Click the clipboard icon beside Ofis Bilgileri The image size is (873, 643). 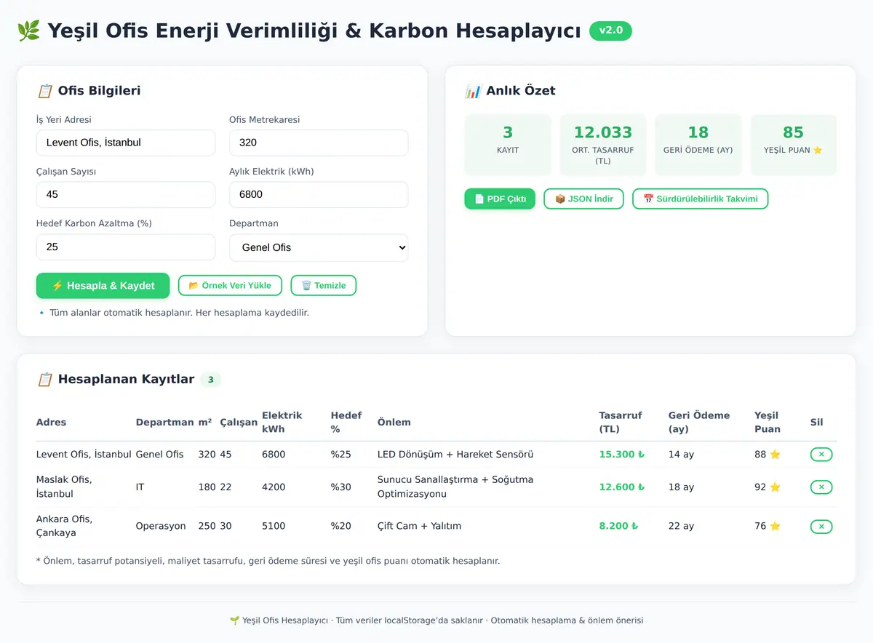[x=44, y=91]
